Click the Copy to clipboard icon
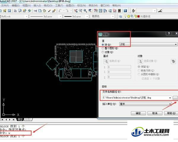Viewport: 178px width, 142px height. (x=40, y=11)
